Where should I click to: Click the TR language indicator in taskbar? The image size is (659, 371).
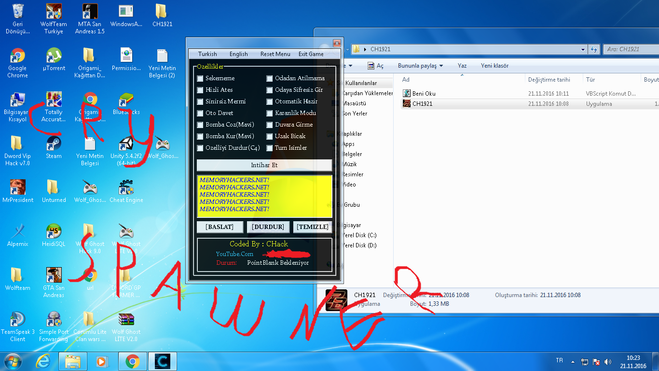click(560, 360)
